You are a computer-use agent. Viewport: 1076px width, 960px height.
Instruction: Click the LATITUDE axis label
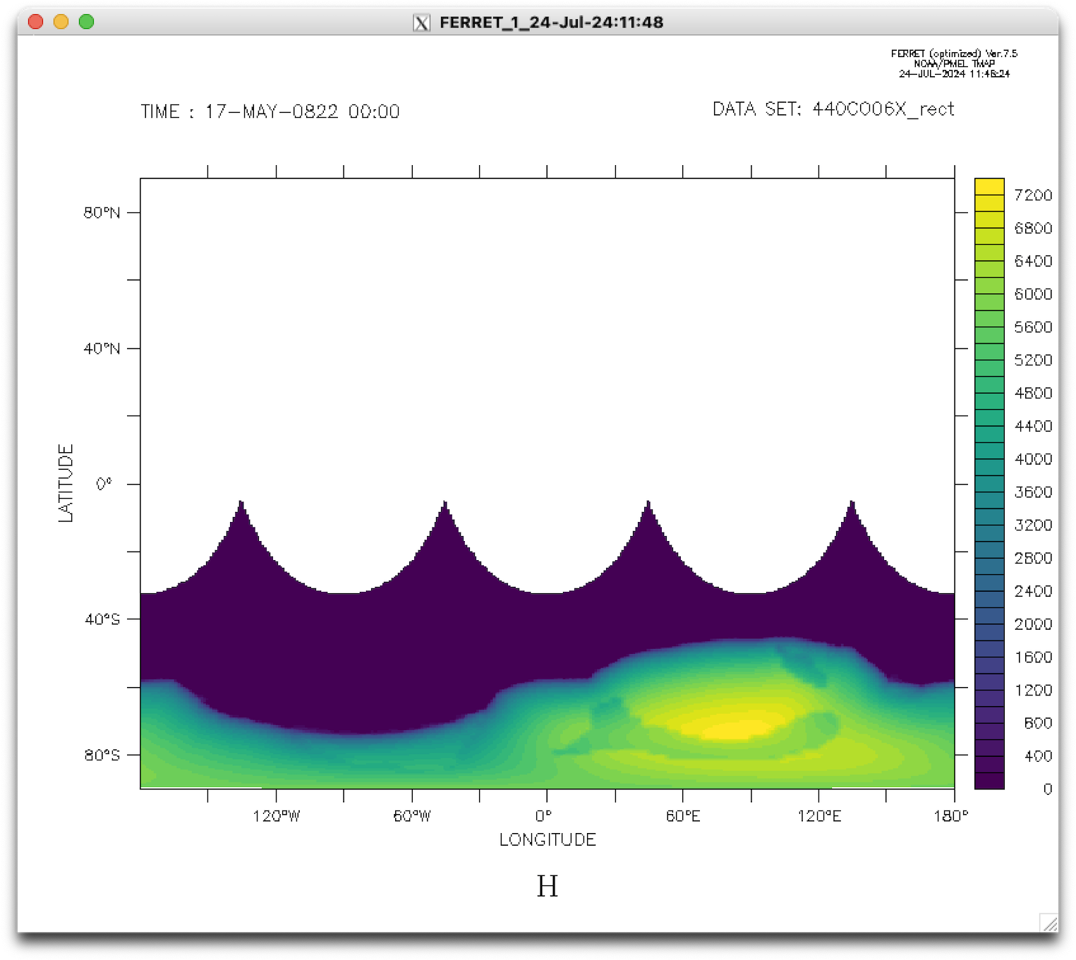click(x=66, y=483)
